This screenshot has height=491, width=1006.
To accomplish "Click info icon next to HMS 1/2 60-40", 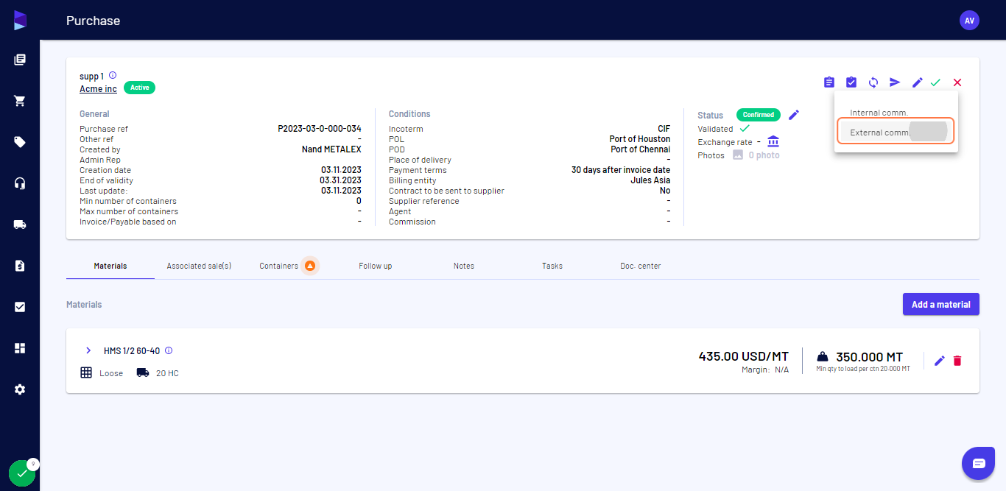I will click(x=169, y=350).
